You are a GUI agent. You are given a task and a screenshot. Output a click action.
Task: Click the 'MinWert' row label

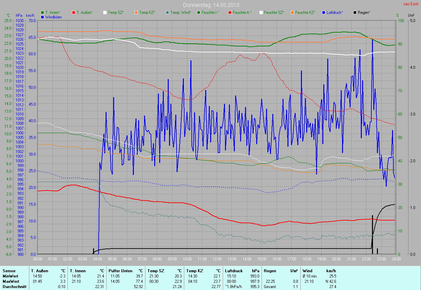coord(11,276)
